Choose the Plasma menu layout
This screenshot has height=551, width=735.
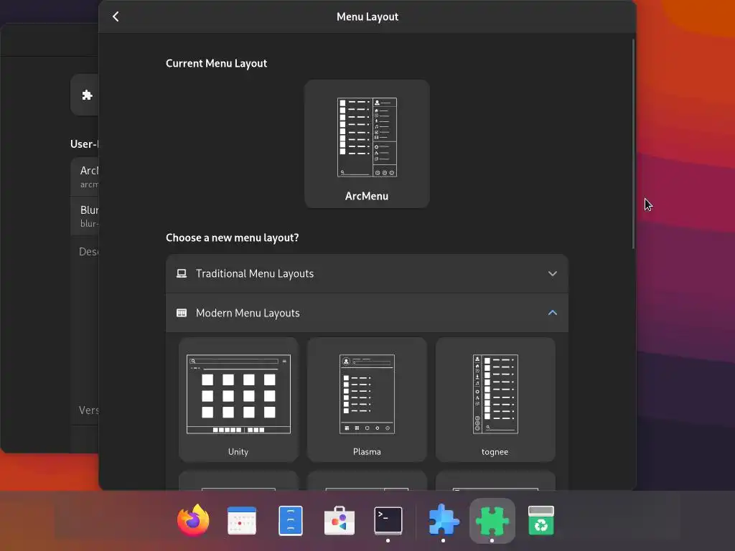367,400
